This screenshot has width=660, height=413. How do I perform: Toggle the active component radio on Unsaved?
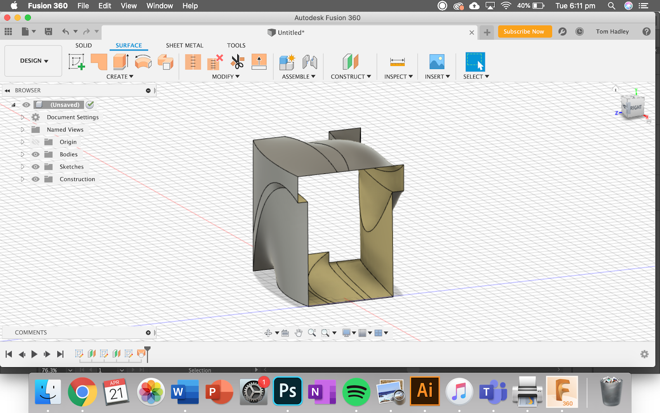pos(90,105)
